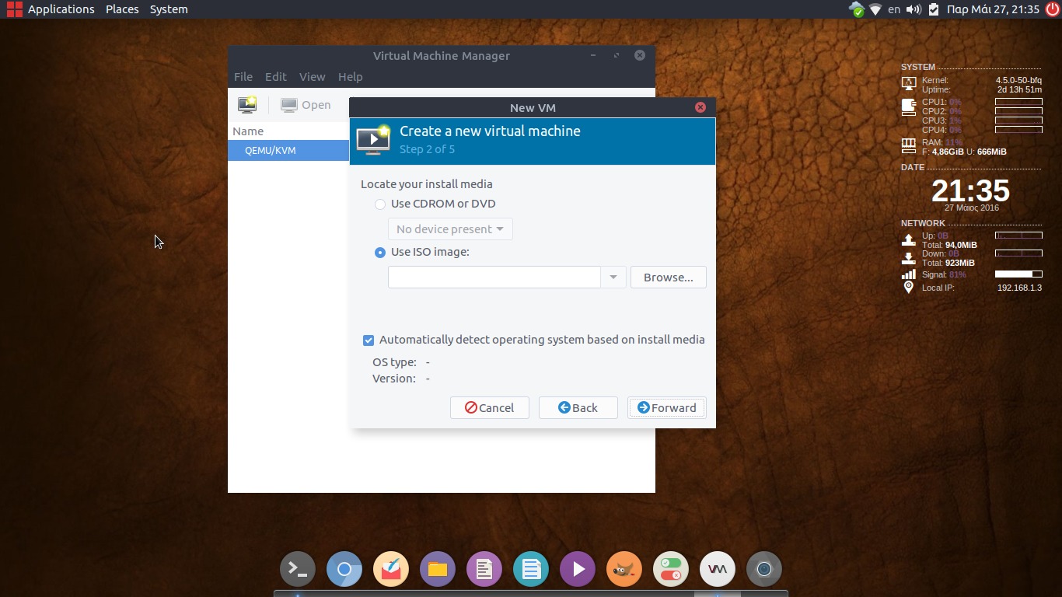Click the create new virtual machine toolbar icon
1062x597 pixels.
click(247, 105)
